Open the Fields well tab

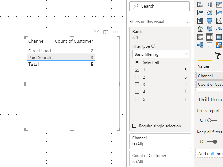click(205, 56)
